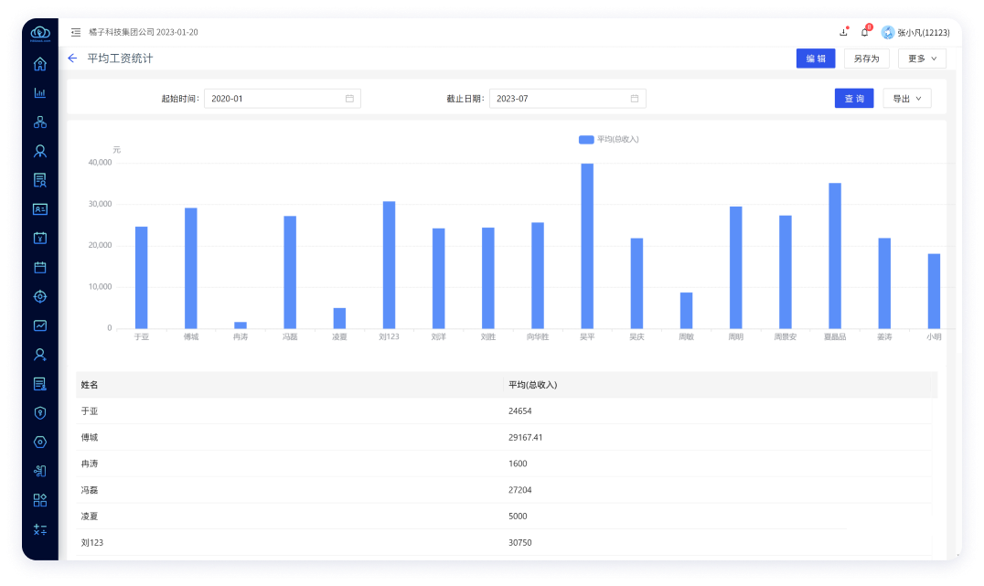Click the short bar for 冉涛
Image resolution: width=984 pixels, height=586 pixels.
point(241,325)
